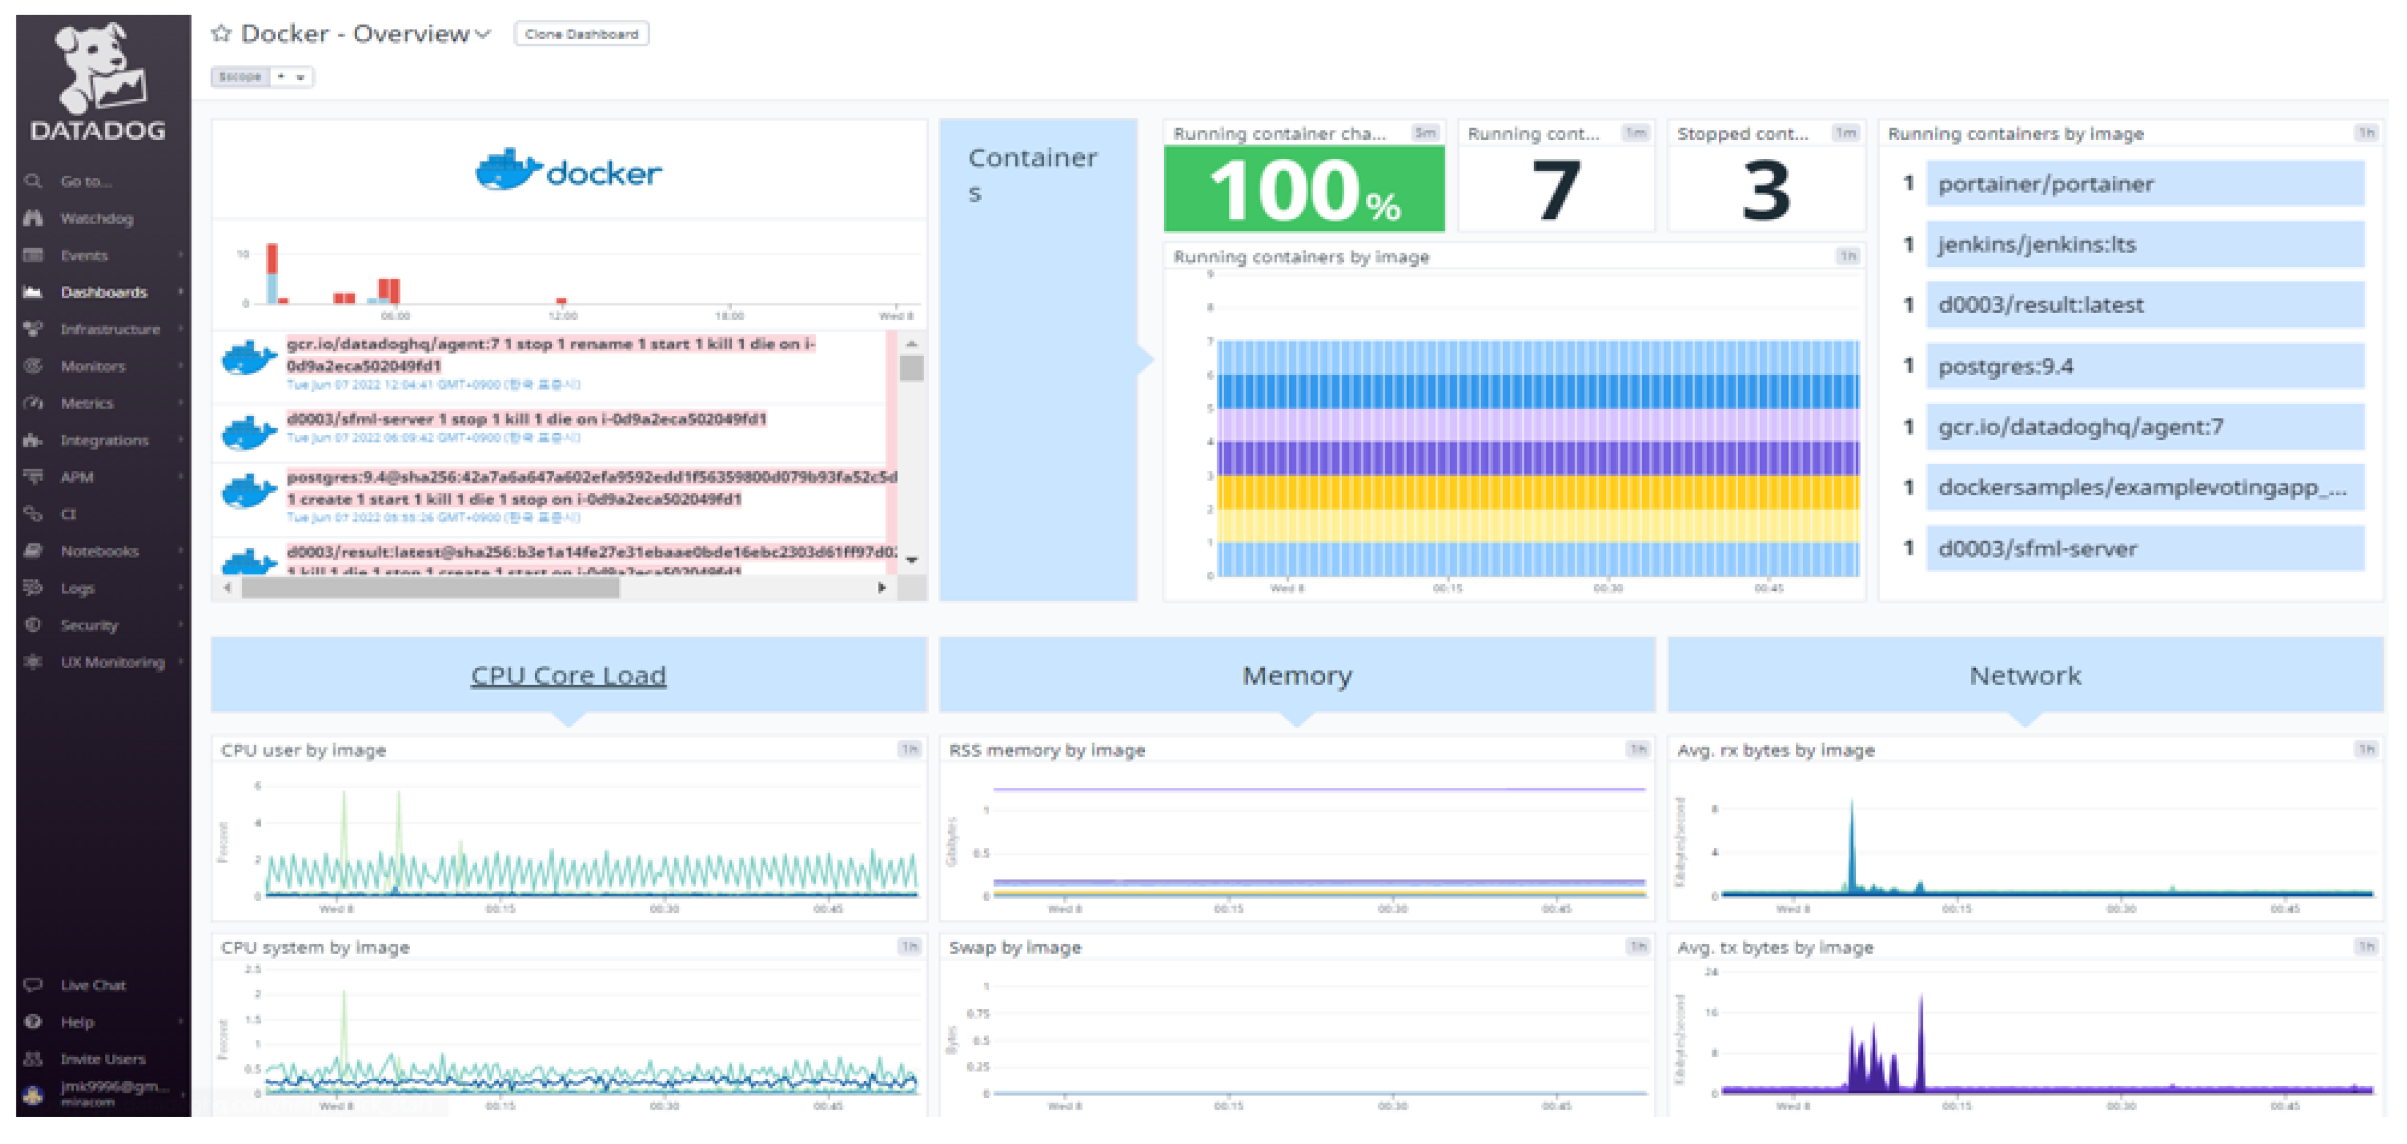
Task: Click the Clone Dashboard button
Action: click(x=581, y=34)
